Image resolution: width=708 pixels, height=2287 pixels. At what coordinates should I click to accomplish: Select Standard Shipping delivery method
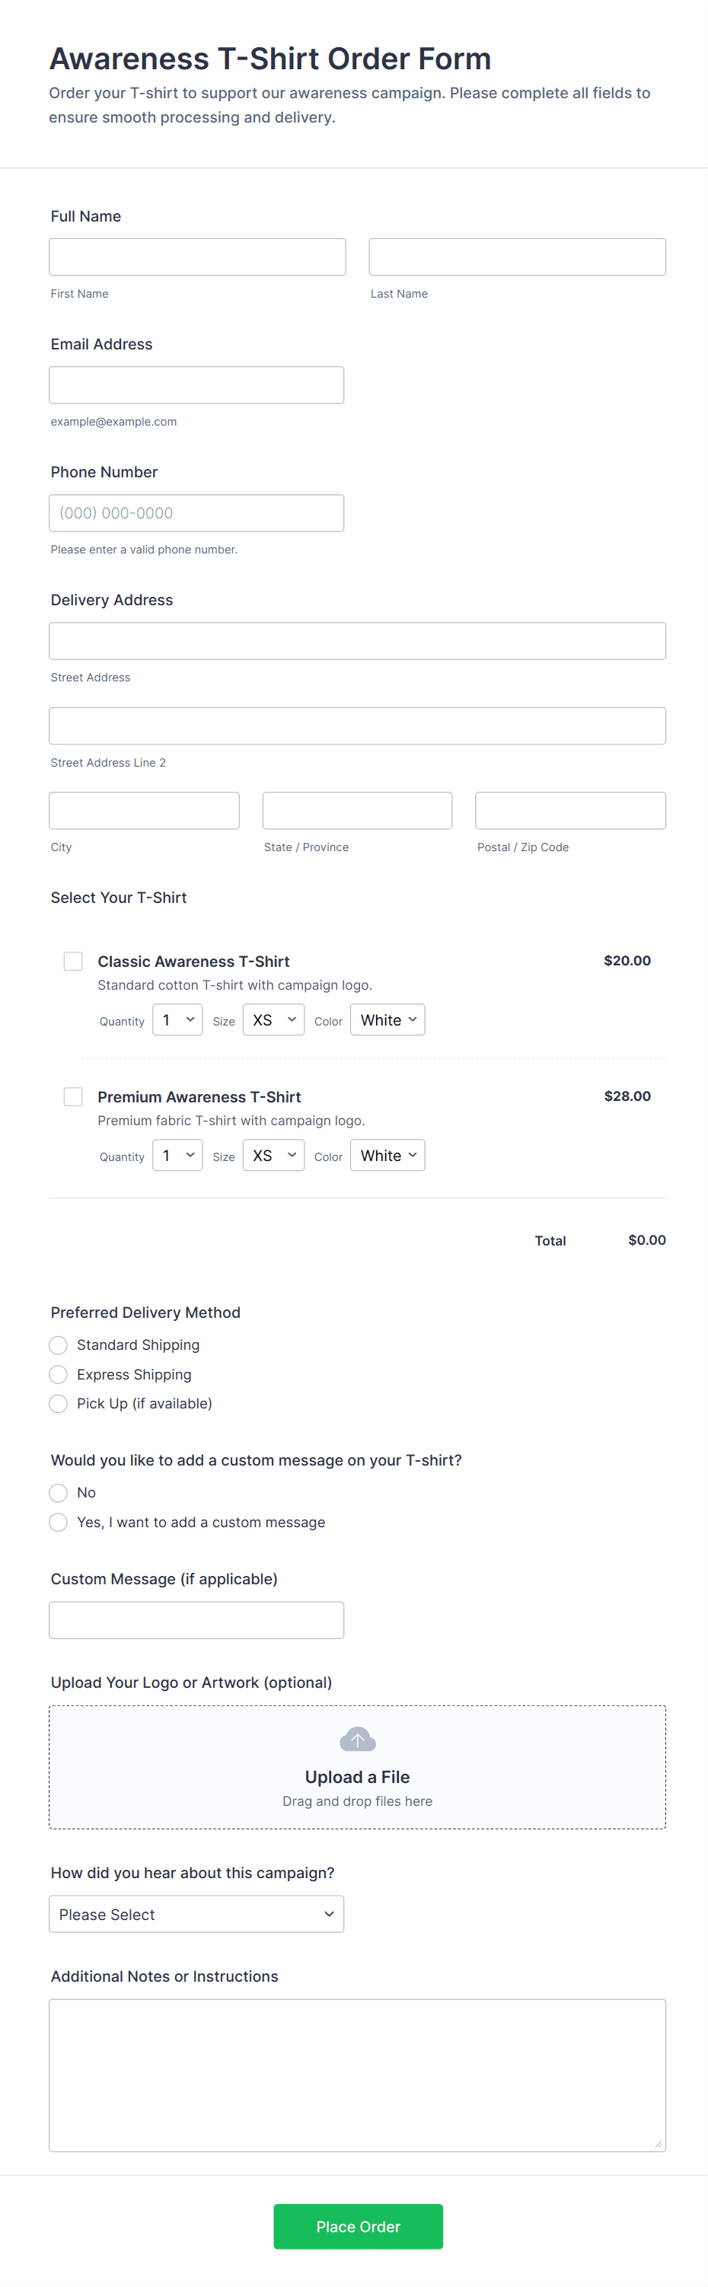(x=59, y=1345)
